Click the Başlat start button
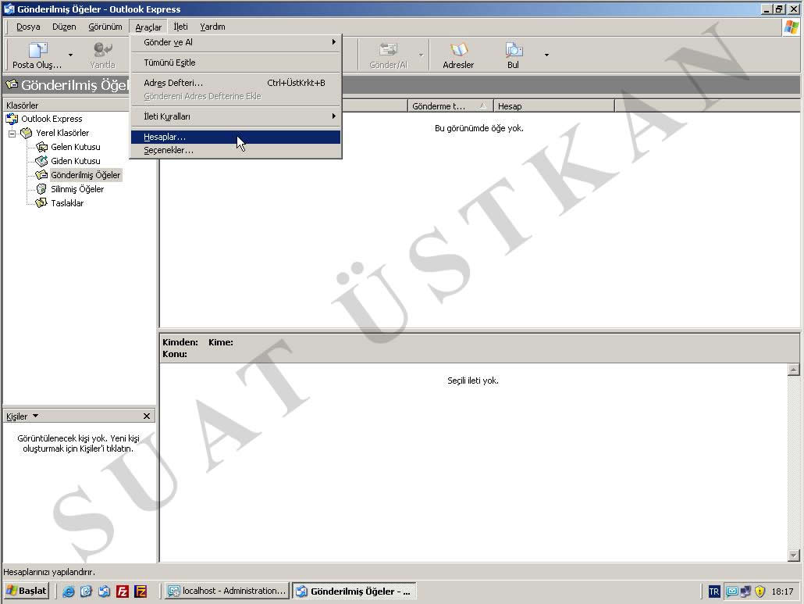Screen dimensions: 804x604 [27, 591]
